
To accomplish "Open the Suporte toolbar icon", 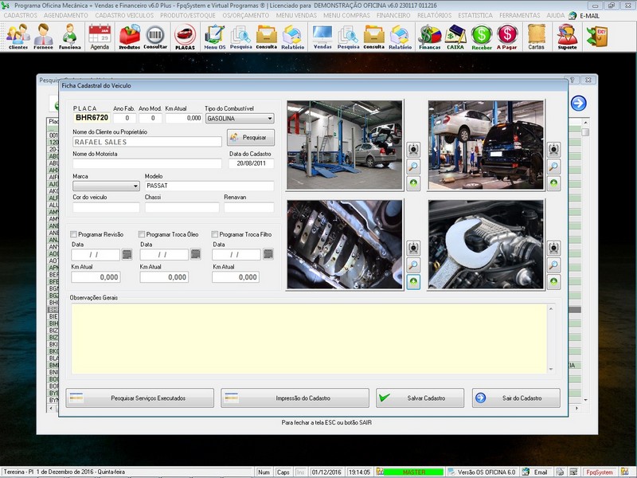I will coord(567,36).
